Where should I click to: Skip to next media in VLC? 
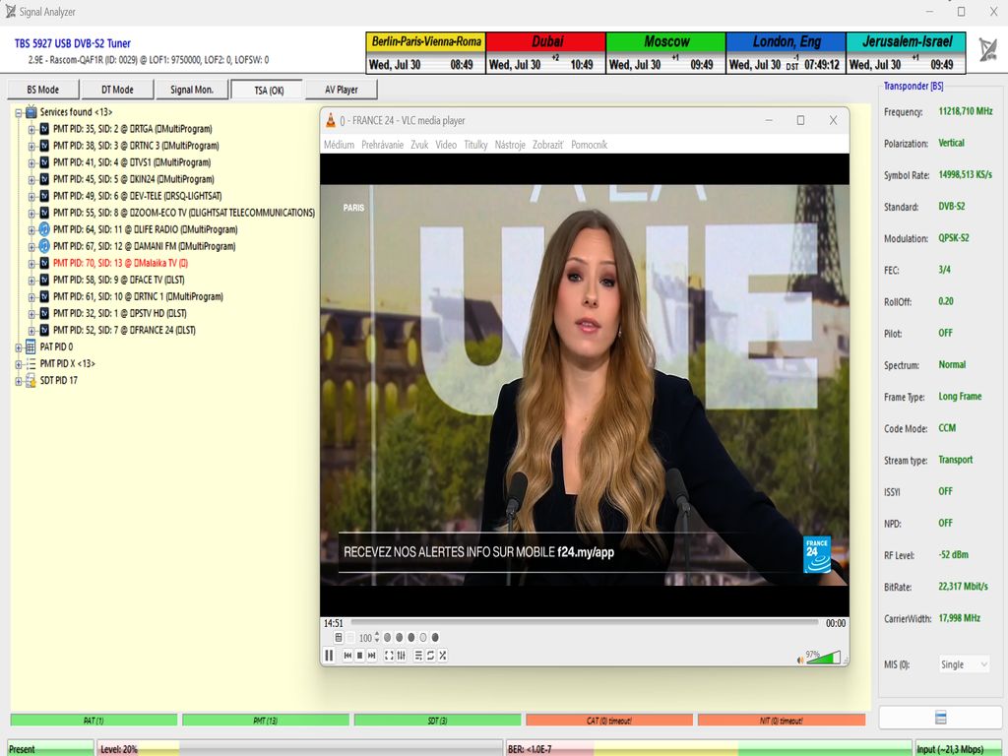[371, 656]
